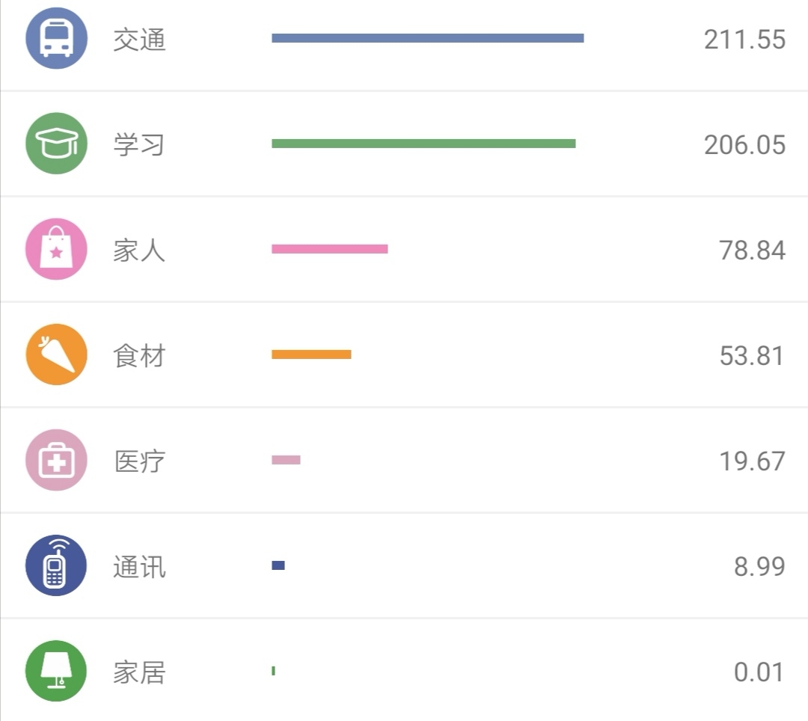Click the blue 交通 spending bar
The height and width of the screenshot is (721, 808).
click(x=428, y=38)
